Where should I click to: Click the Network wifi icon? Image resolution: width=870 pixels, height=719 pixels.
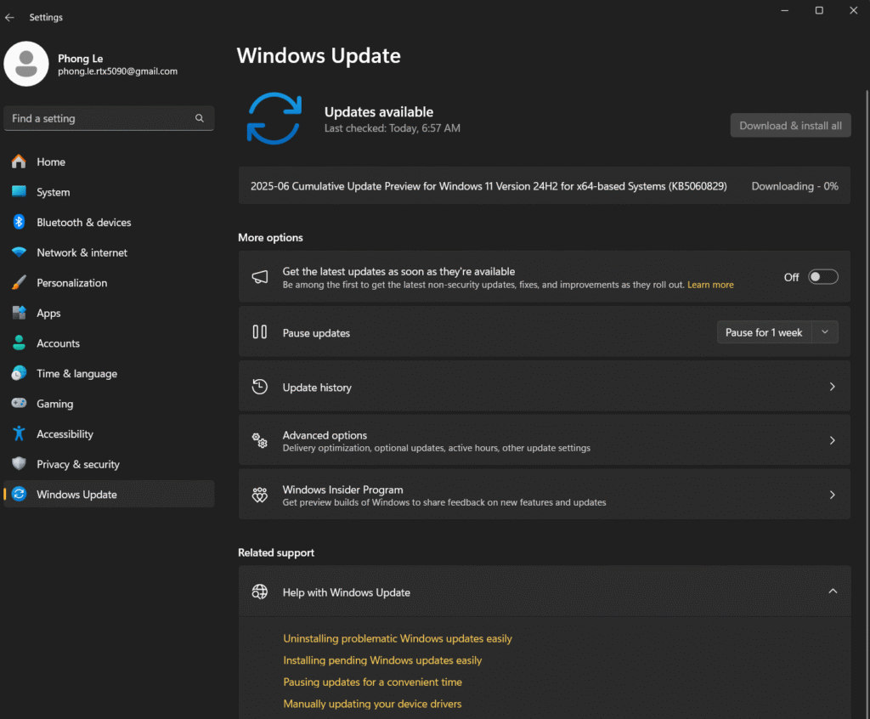(19, 252)
